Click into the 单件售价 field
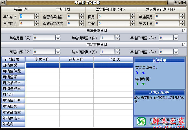This screenshot has width=188, height=130. [x=27, y=23]
